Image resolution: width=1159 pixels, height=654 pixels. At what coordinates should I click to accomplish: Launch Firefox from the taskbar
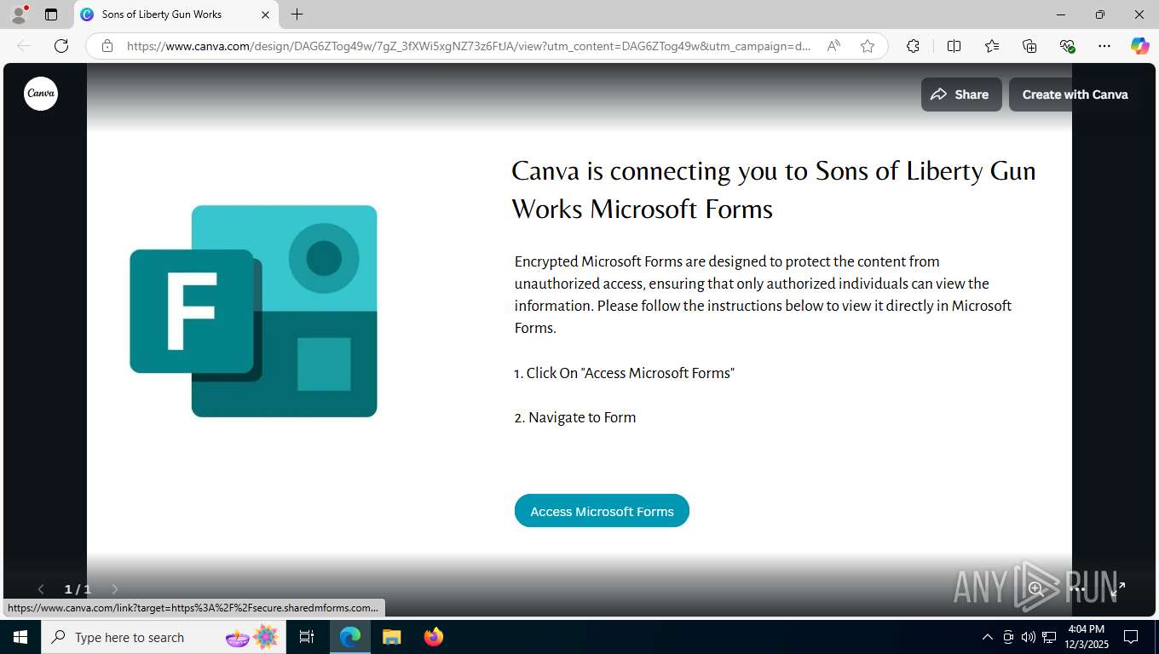433,637
